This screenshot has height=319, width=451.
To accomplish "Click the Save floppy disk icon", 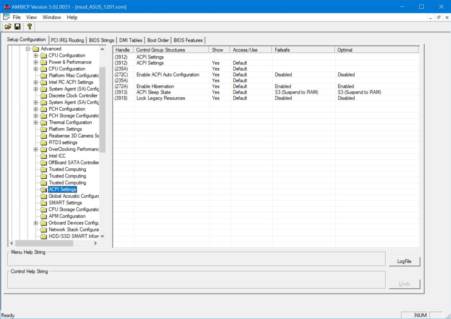I will (x=17, y=27).
